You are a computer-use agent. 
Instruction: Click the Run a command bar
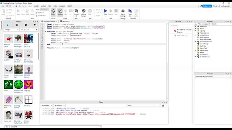point(53,127)
